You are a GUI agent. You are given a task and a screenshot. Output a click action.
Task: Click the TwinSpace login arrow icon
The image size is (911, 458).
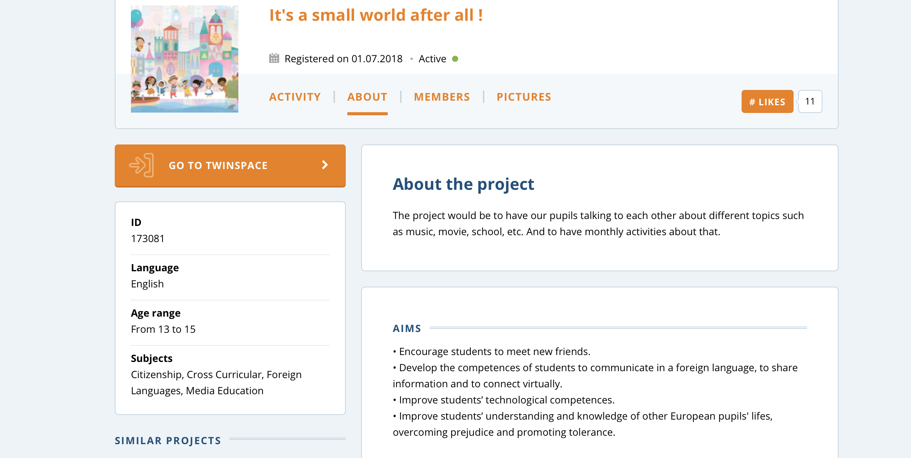pos(141,165)
